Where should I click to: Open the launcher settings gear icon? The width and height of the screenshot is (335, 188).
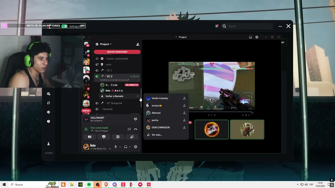tap(48, 112)
